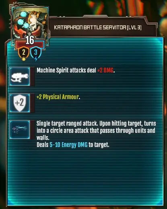Click the Kataphron Battle Servitor title

(x=90, y=27)
